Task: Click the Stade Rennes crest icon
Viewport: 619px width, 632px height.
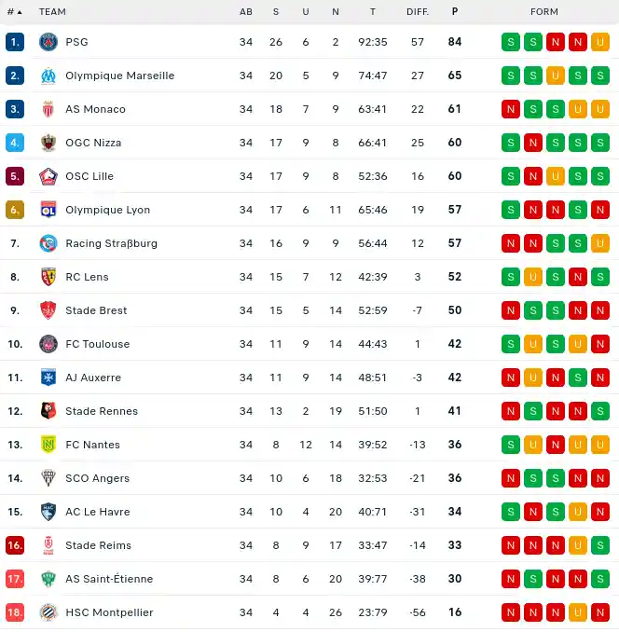Action: coord(48,411)
